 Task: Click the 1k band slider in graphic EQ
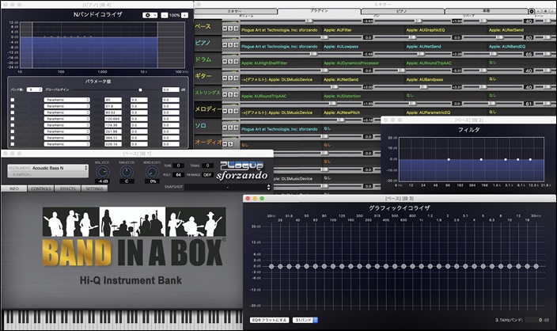(421, 266)
